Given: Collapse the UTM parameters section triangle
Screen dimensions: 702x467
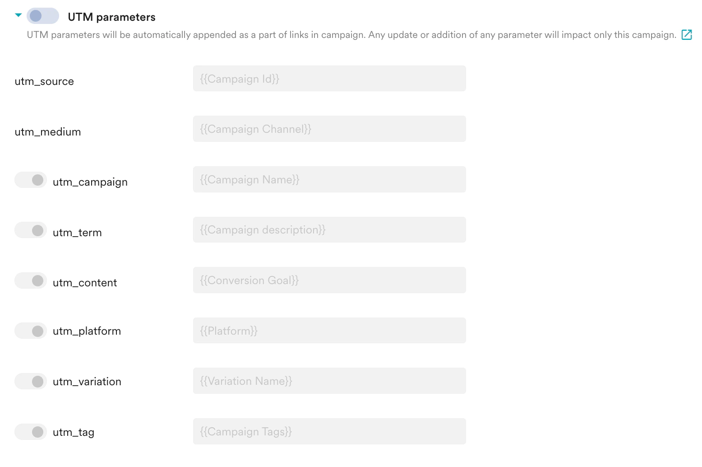Looking at the screenshot, I should click(18, 14).
